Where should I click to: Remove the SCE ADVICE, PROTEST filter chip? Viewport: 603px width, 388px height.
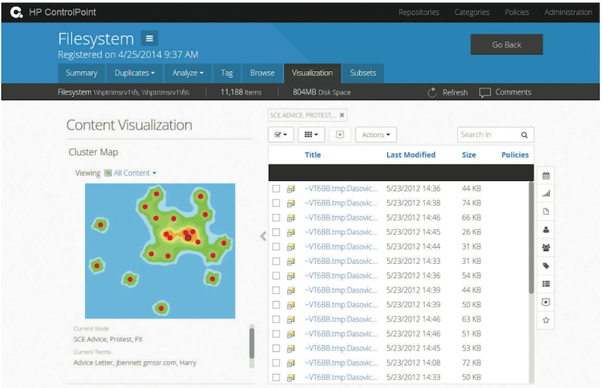[x=341, y=115]
